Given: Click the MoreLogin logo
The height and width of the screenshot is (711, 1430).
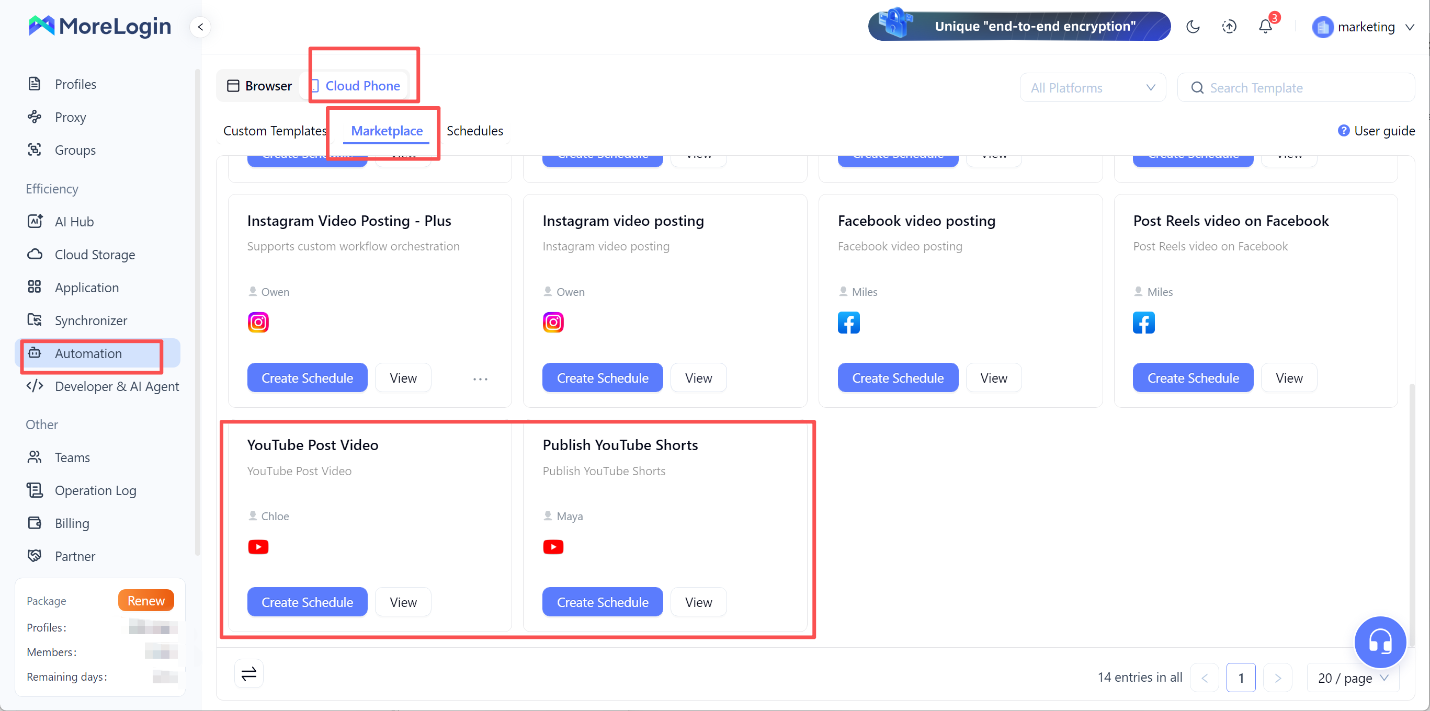Looking at the screenshot, I should 100,26.
